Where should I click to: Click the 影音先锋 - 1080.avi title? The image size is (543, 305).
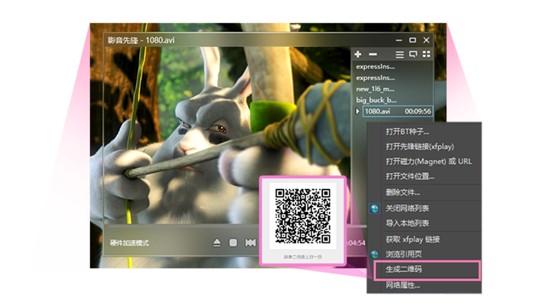tap(141, 40)
